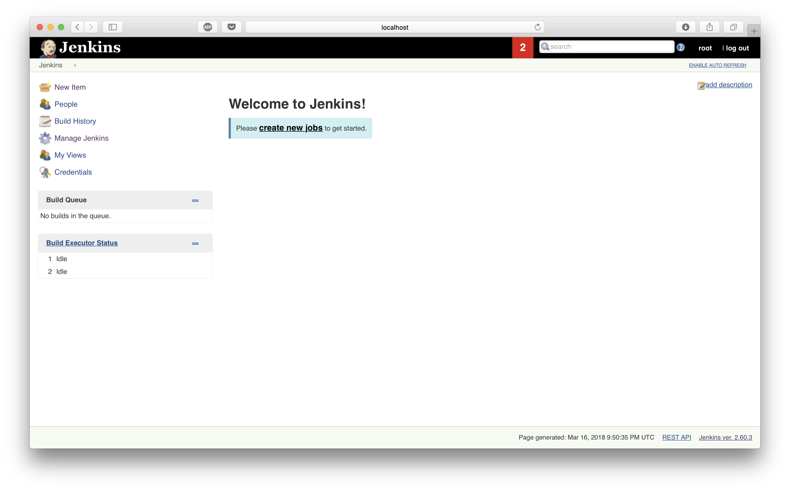This screenshot has width=790, height=491.
Task: Click executor row '1 Idle'
Action: tap(125, 259)
